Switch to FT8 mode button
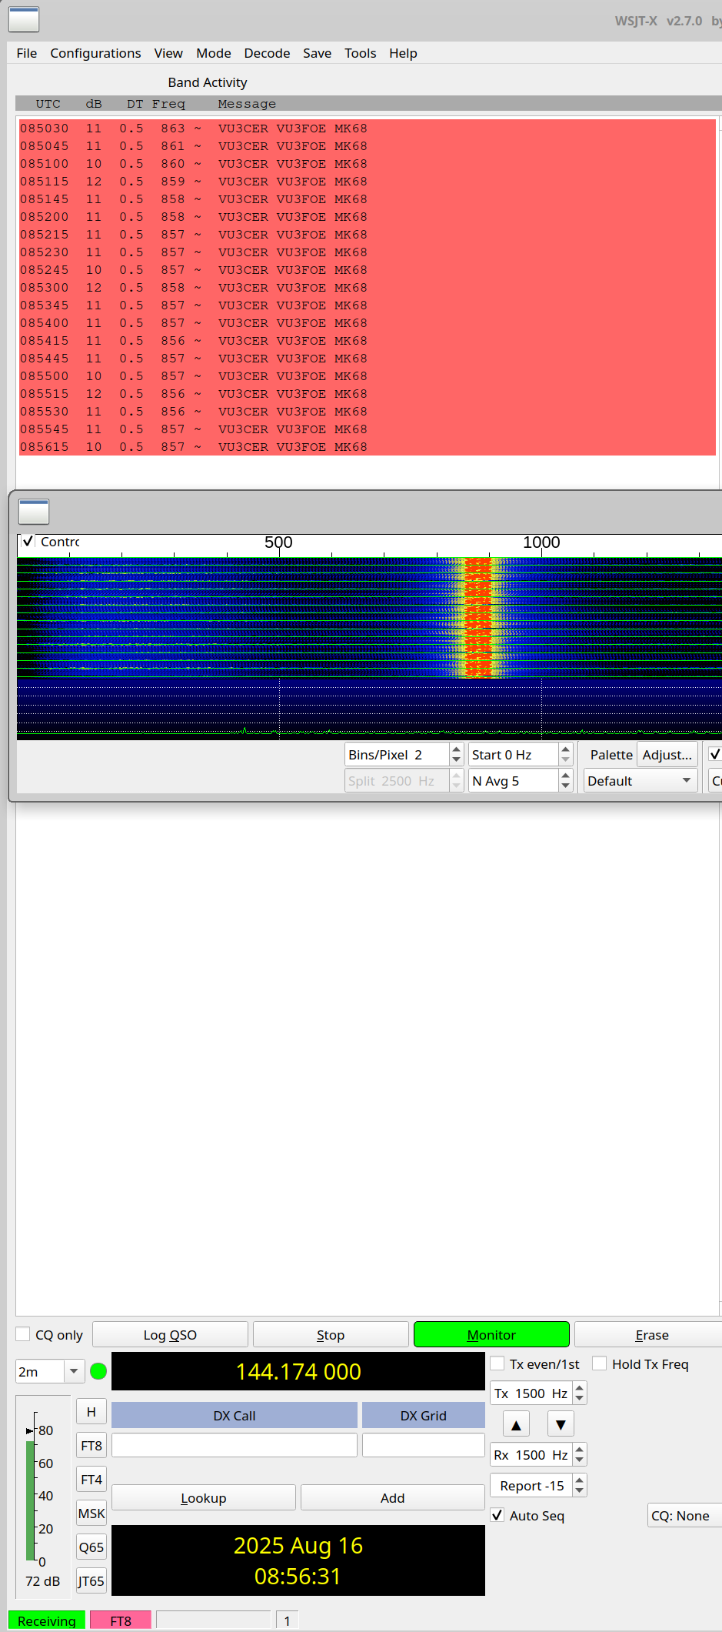 [x=91, y=1445]
